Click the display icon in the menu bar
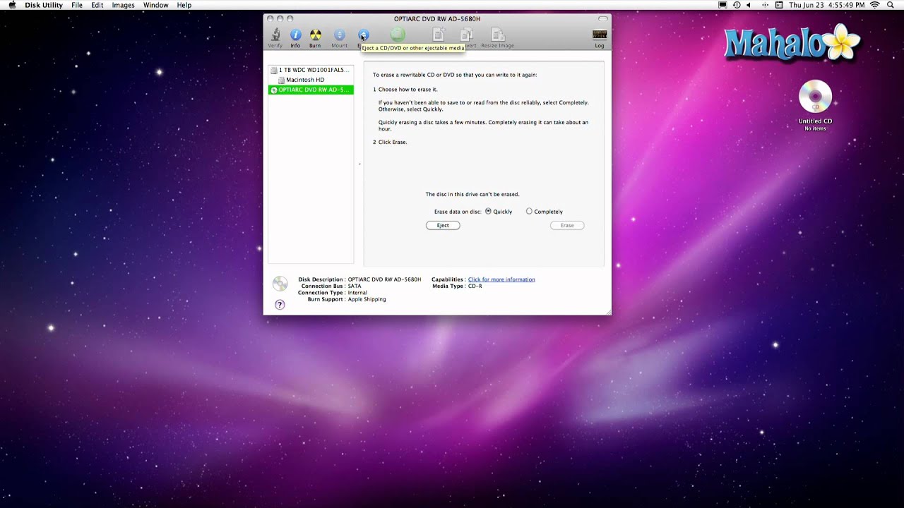This screenshot has height=508, width=904. tap(722, 5)
